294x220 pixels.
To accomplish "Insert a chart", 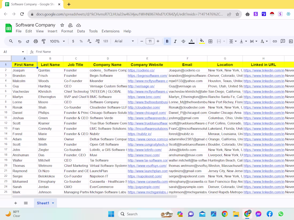I will tap(291, 41).
